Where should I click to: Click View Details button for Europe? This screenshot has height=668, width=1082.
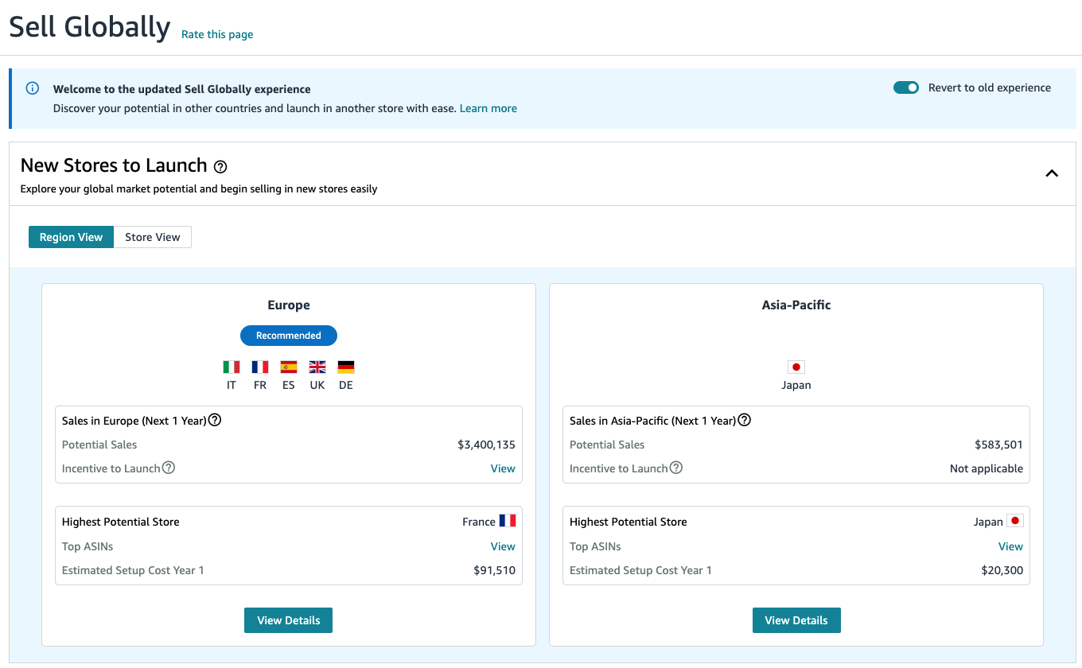[x=288, y=620]
